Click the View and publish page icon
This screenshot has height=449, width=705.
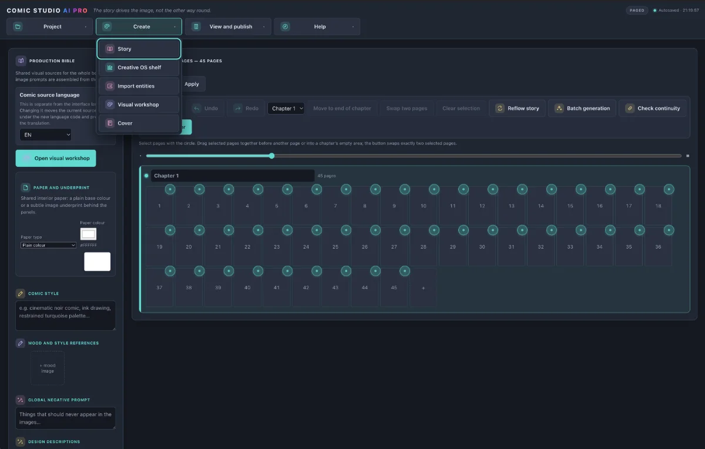tap(196, 26)
